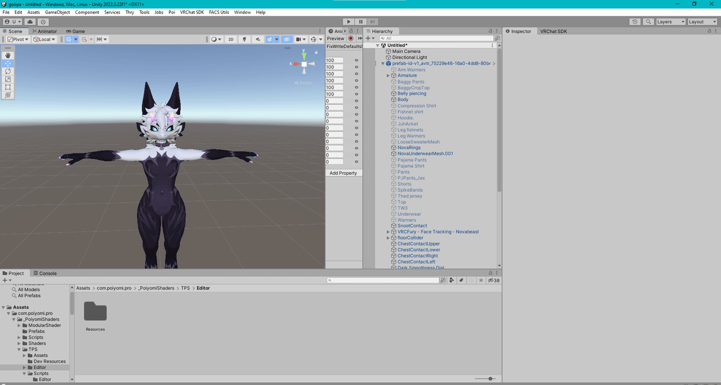Image resolution: width=721 pixels, height=385 pixels.
Task: Click the Hierarchy search-by-type icon
Action: click(x=497, y=38)
